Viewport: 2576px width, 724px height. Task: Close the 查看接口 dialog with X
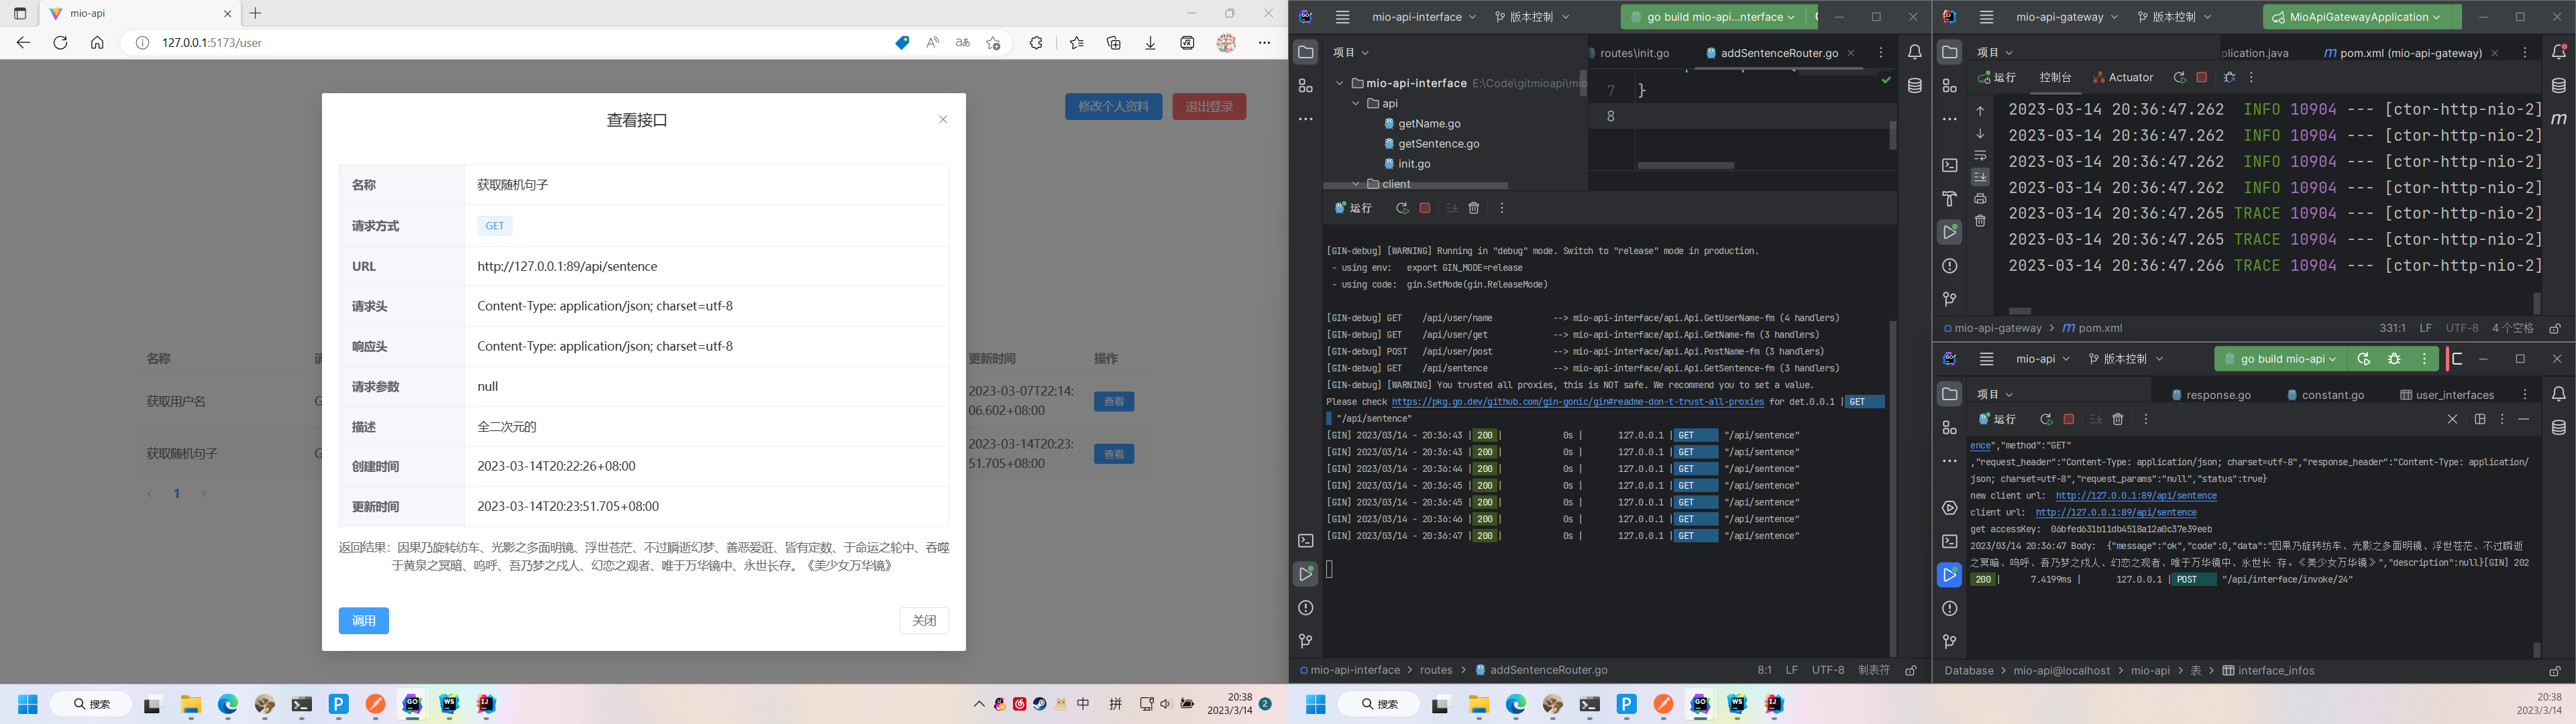(x=943, y=119)
